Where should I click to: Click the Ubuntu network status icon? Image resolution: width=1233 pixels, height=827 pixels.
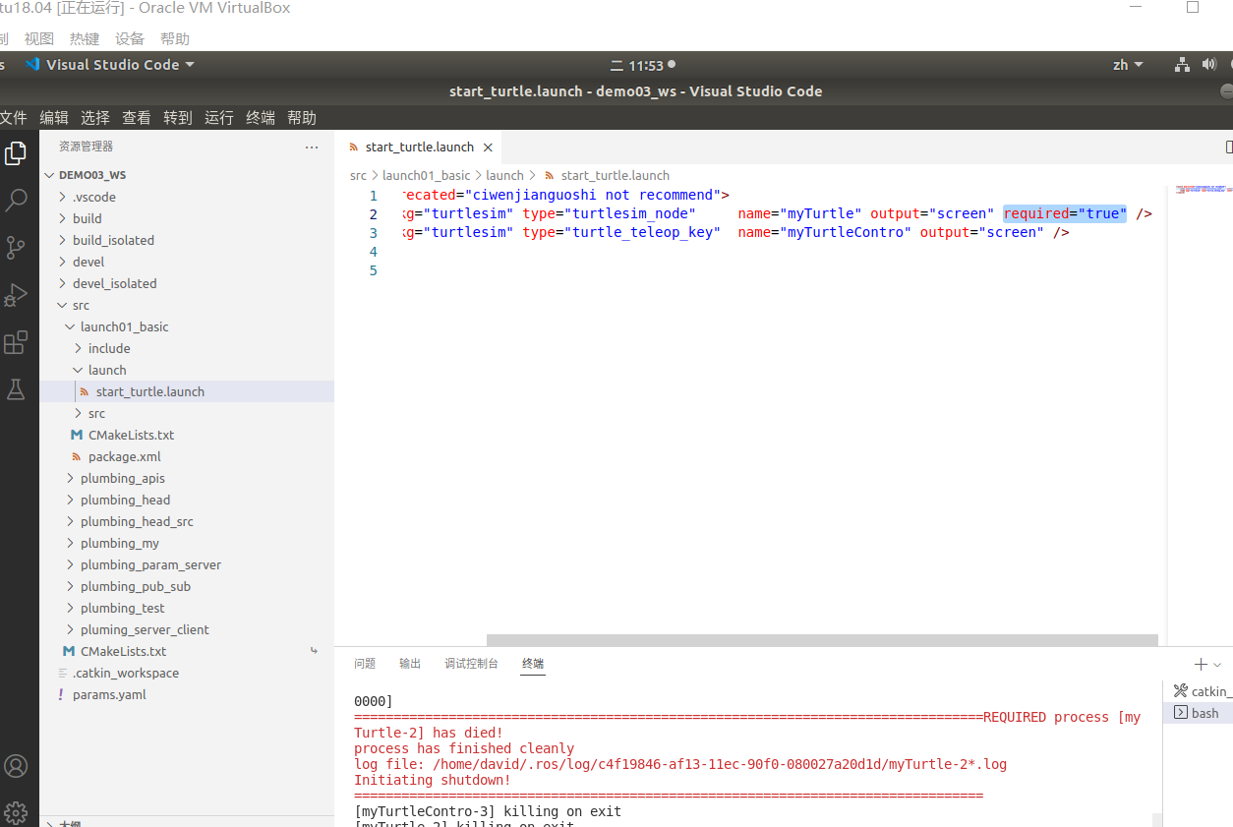coord(1182,65)
